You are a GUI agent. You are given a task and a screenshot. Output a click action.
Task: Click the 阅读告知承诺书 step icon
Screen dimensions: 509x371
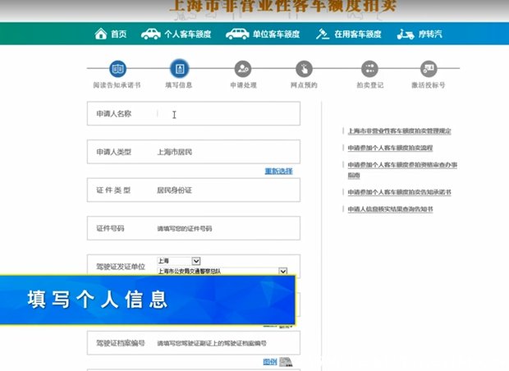(x=117, y=69)
